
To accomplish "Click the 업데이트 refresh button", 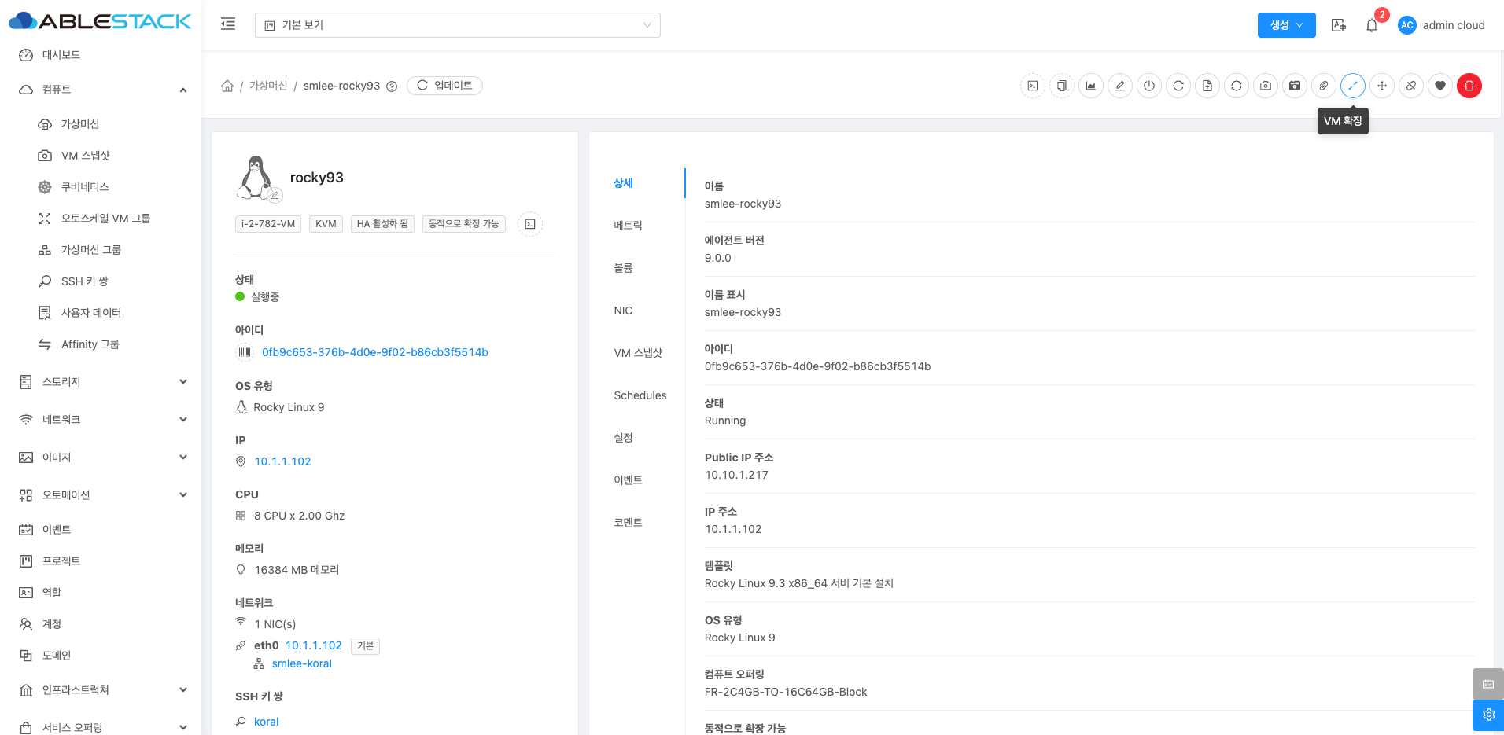I will pos(444,86).
